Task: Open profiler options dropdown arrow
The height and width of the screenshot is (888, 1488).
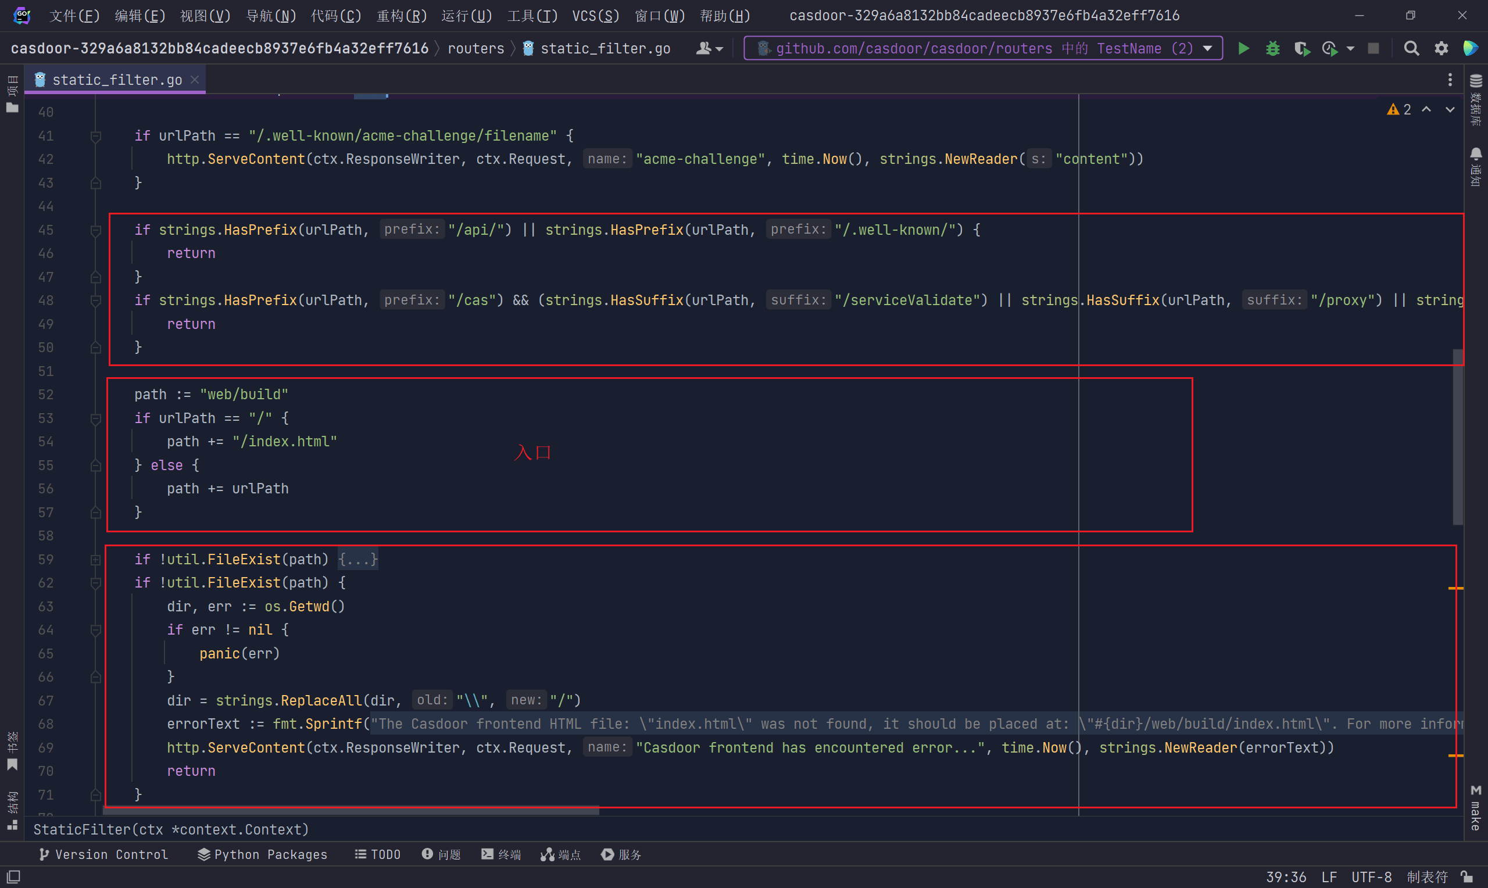Action: tap(1350, 48)
